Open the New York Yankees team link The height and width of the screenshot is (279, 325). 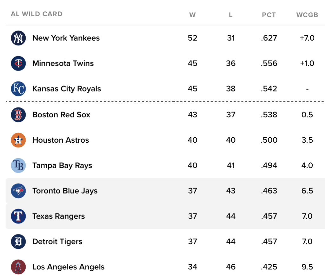(x=66, y=38)
